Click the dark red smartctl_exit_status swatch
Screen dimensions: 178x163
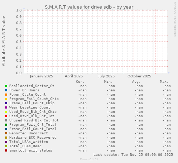tap(6, 150)
